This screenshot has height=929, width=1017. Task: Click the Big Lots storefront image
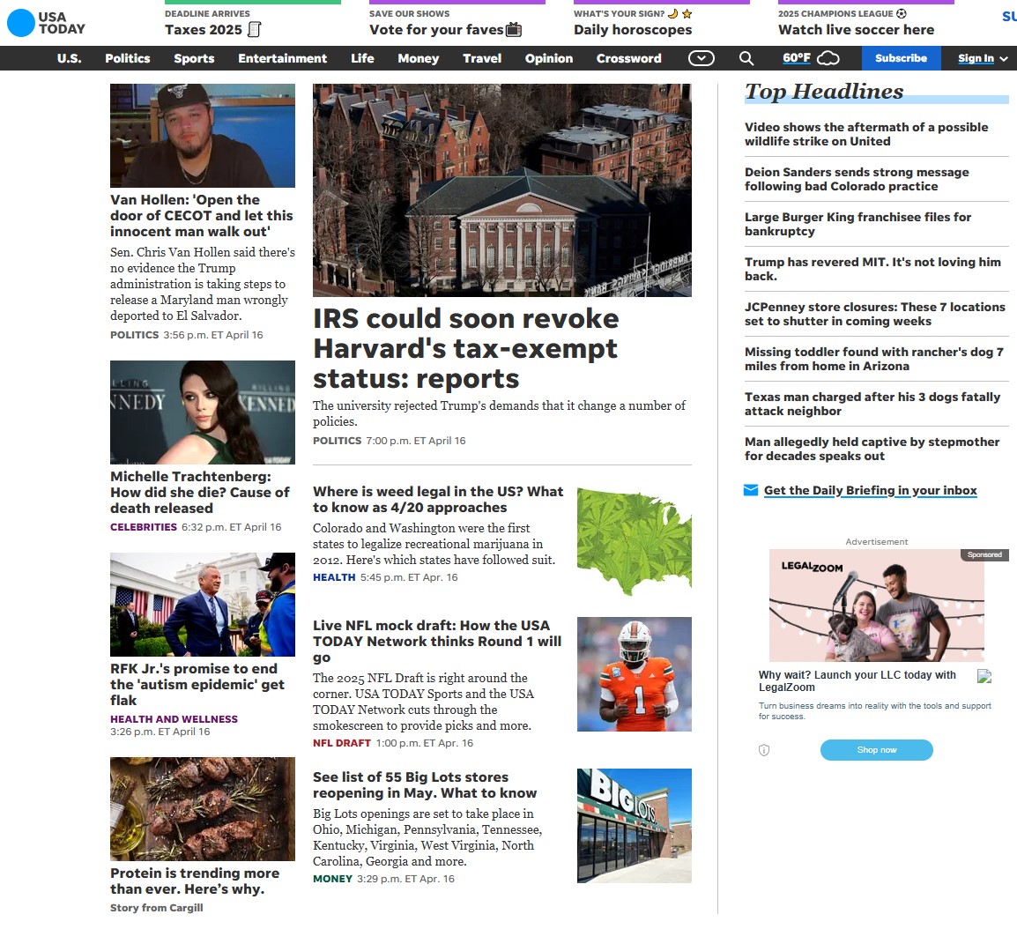coord(635,826)
